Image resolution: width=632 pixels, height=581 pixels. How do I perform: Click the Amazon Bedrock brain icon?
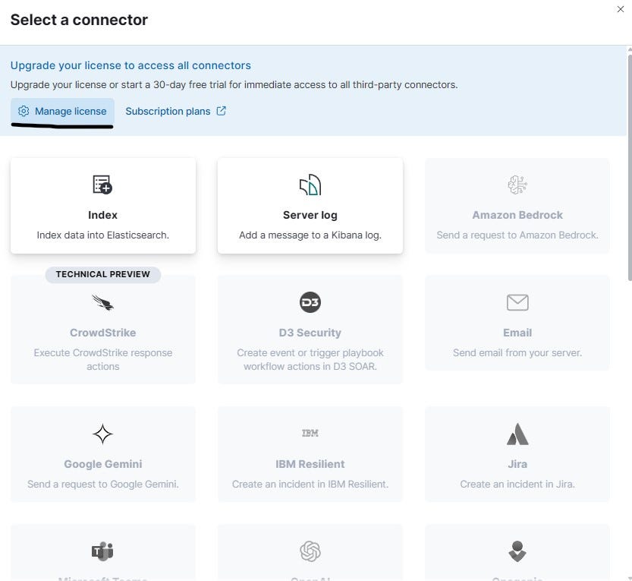point(517,185)
